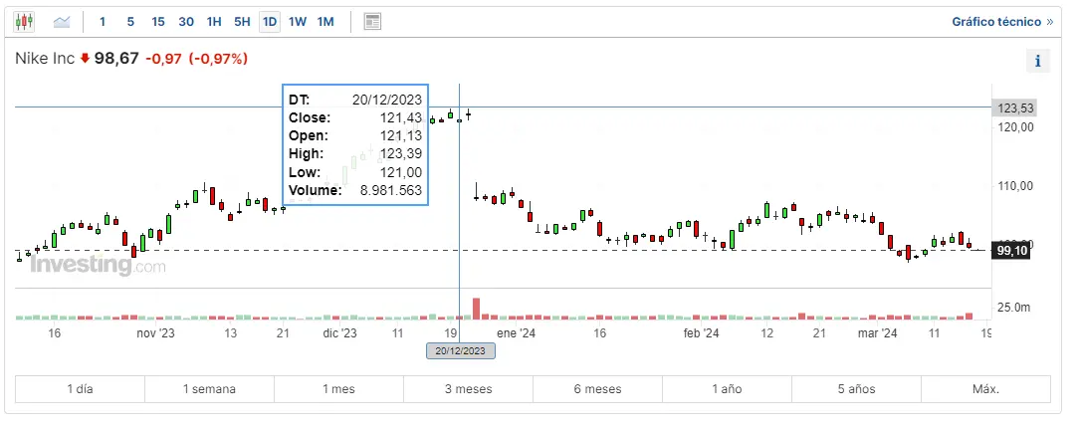Select the candlestick chart type icon

[x=24, y=21]
